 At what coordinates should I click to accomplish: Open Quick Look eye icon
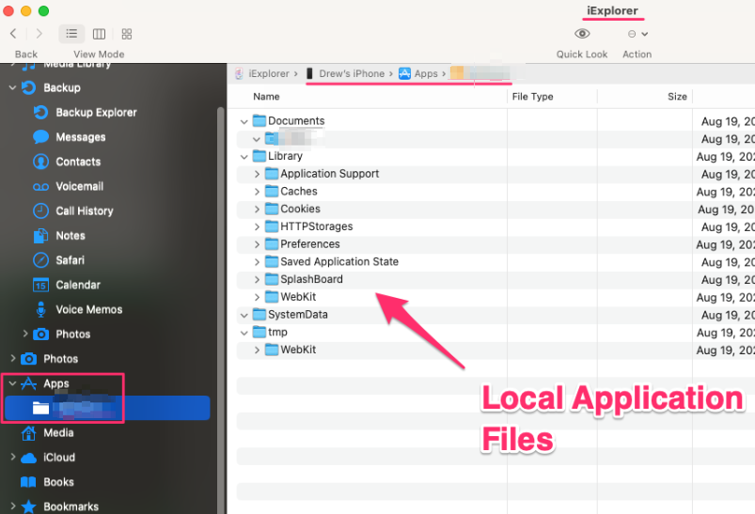point(582,34)
